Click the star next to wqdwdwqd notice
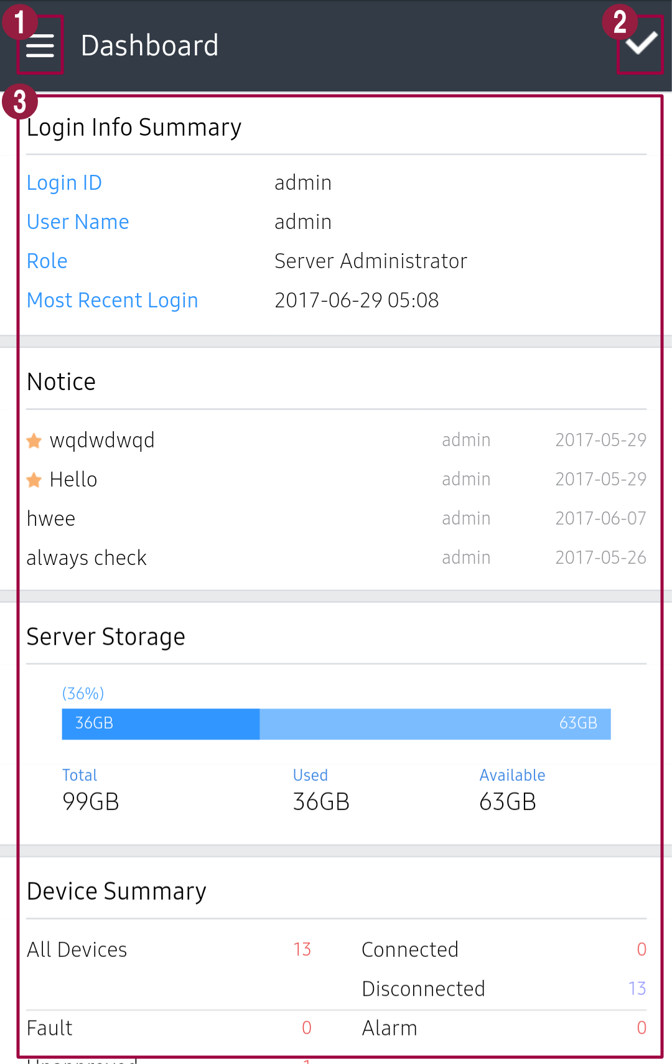This screenshot has height=1064, width=672. click(34, 440)
